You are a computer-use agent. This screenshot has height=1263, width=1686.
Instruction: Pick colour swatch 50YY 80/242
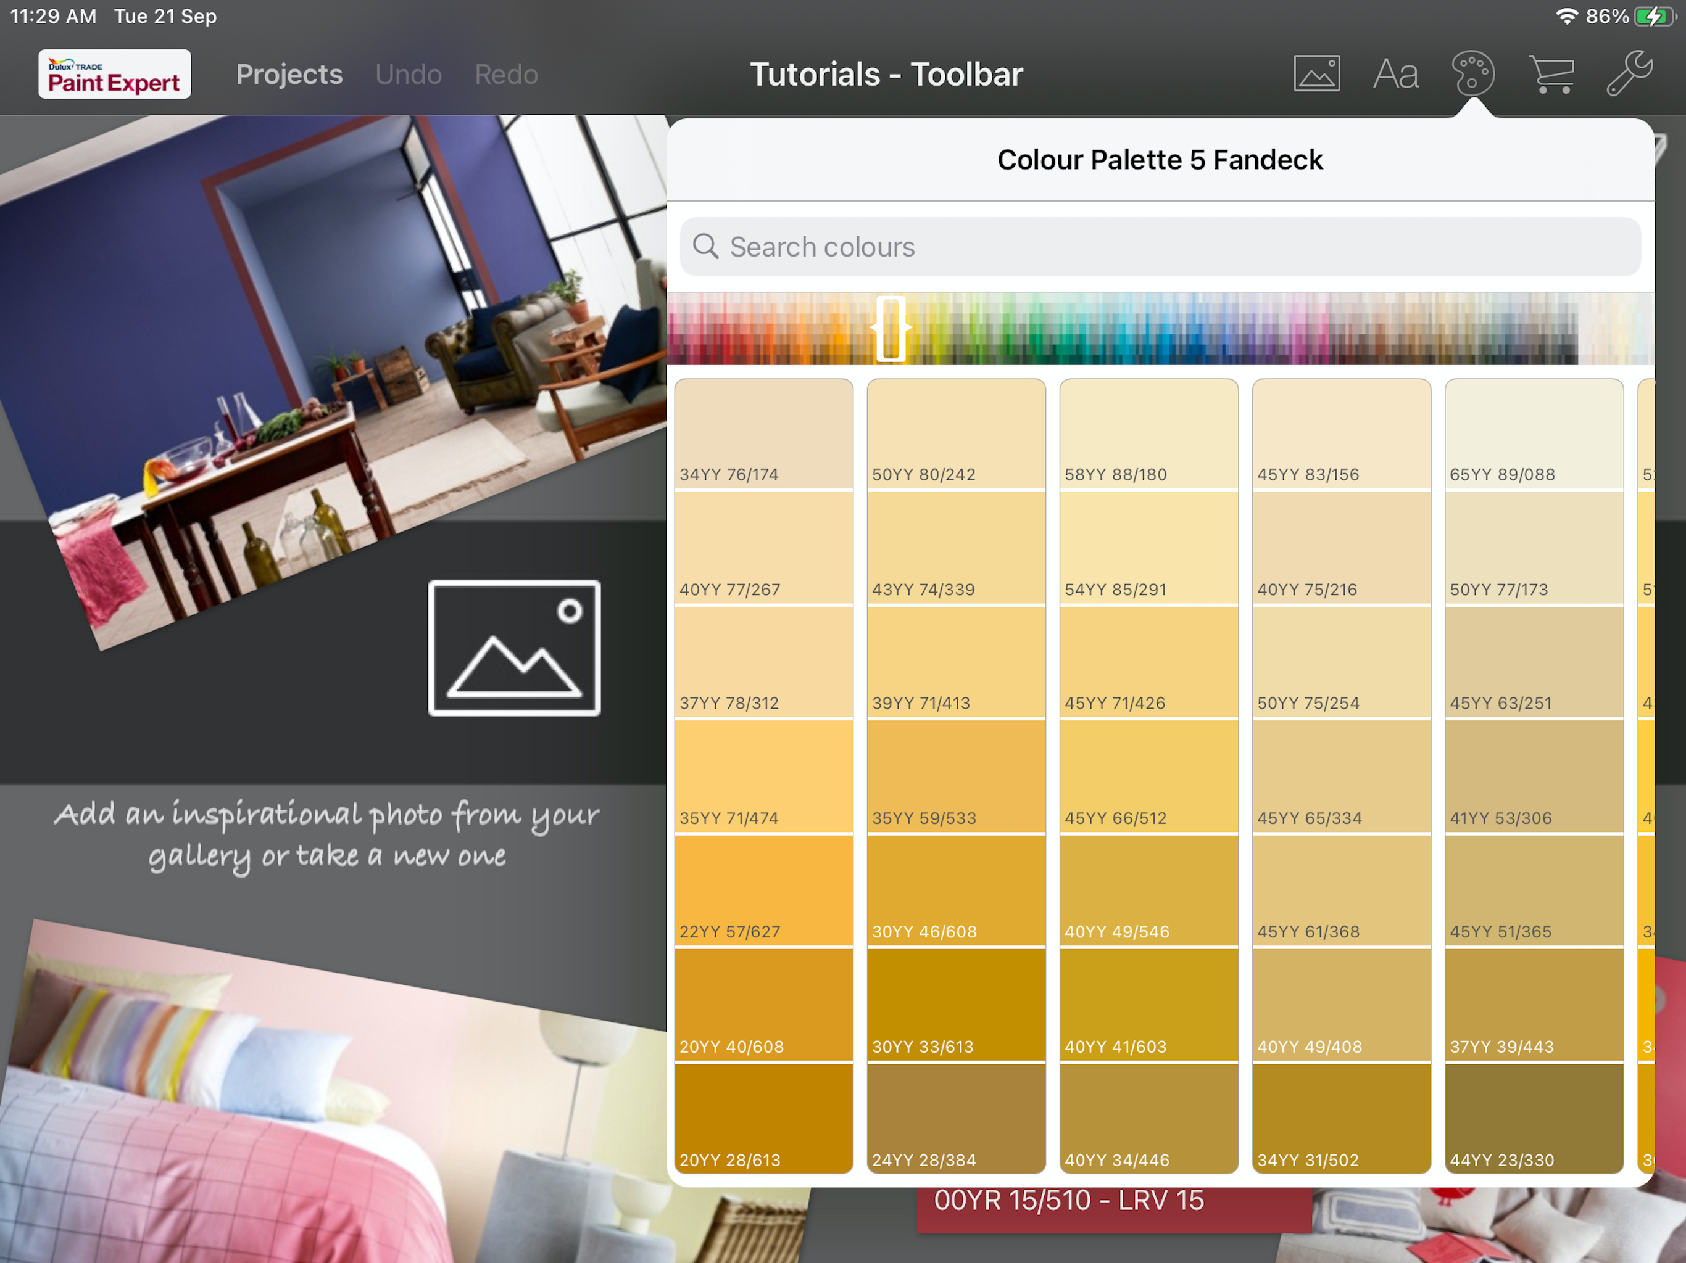(x=956, y=434)
